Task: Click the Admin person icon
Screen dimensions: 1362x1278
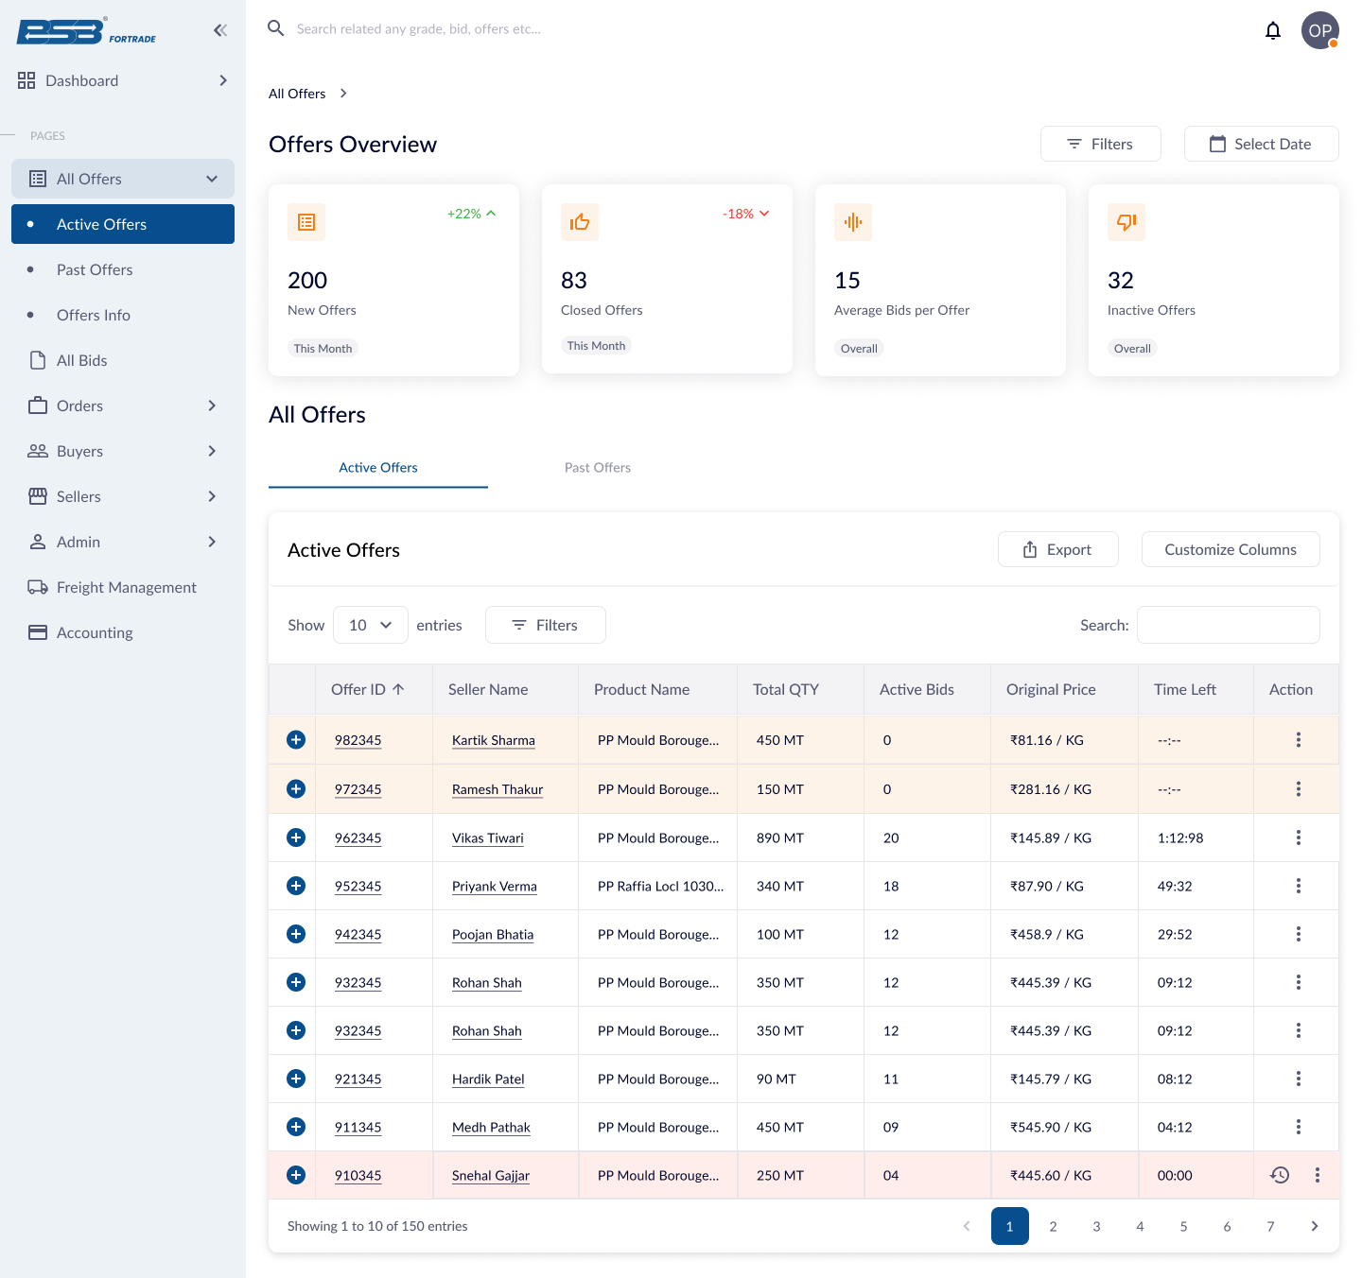Action: pyautogui.click(x=38, y=542)
